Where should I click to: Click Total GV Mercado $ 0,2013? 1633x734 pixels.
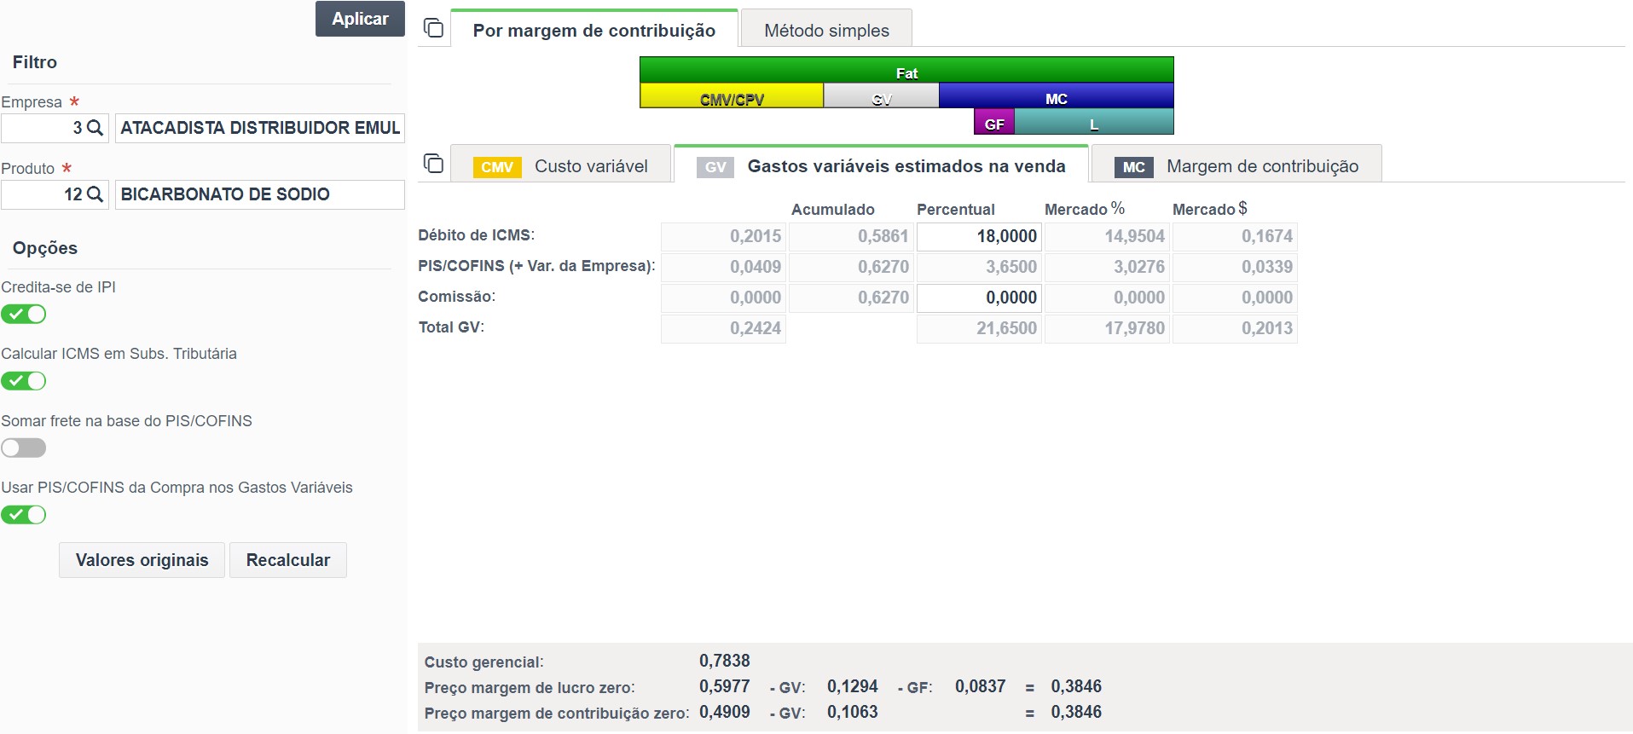(x=1235, y=328)
